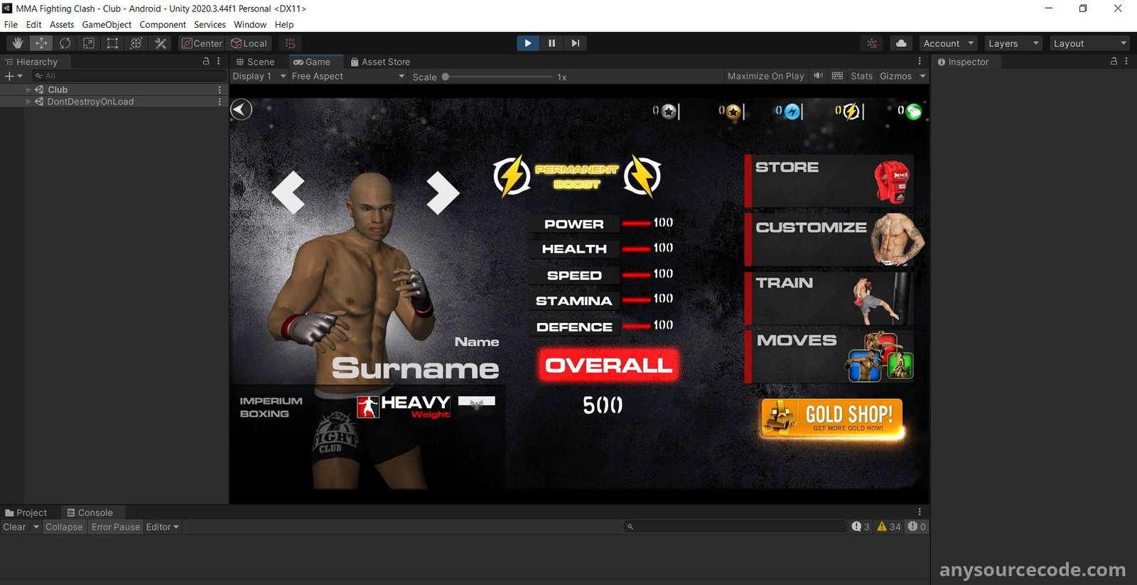Viewport: 1137px width, 585px height.
Task: Click the back arrow in game view
Action: pos(242,109)
